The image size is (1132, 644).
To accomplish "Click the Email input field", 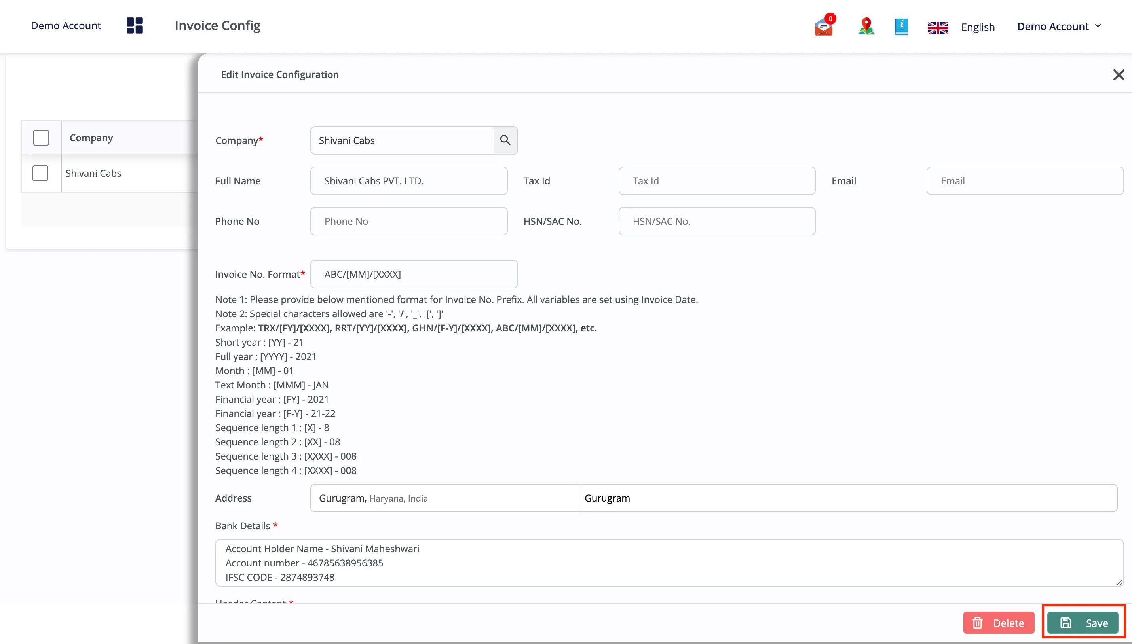I will point(1024,180).
